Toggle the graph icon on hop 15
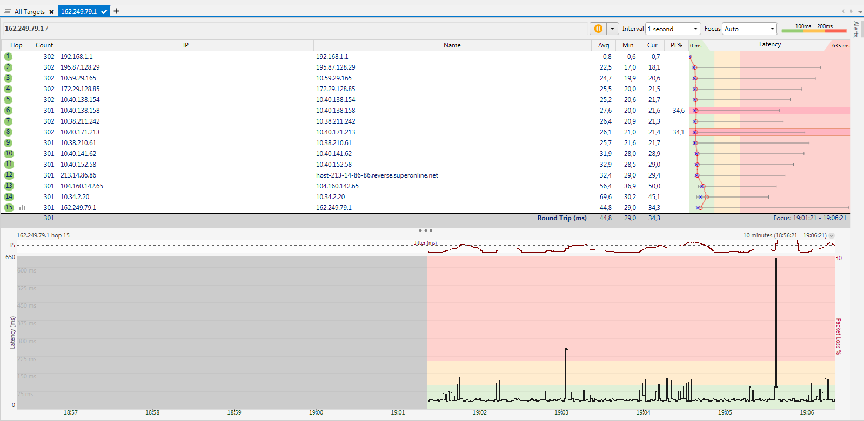Image resolution: width=864 pixels, height=421 pixels. 23,208
